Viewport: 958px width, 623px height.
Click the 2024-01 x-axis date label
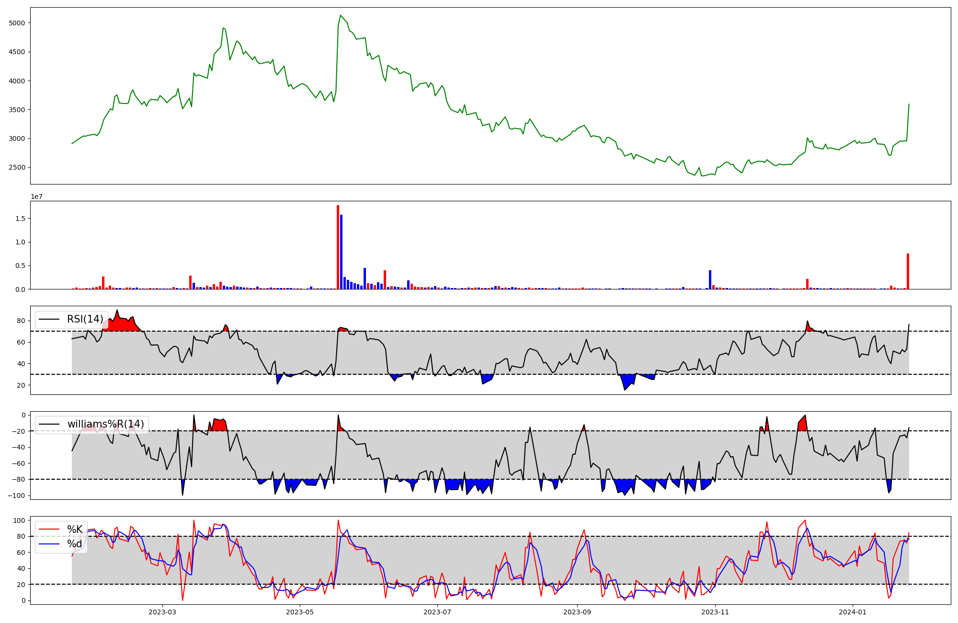[853, 612]
